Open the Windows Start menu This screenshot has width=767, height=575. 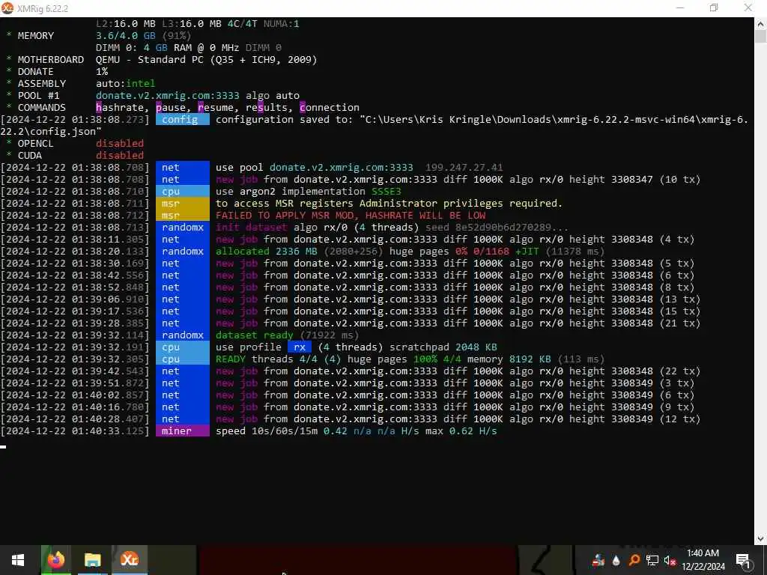tap(18, 560)
